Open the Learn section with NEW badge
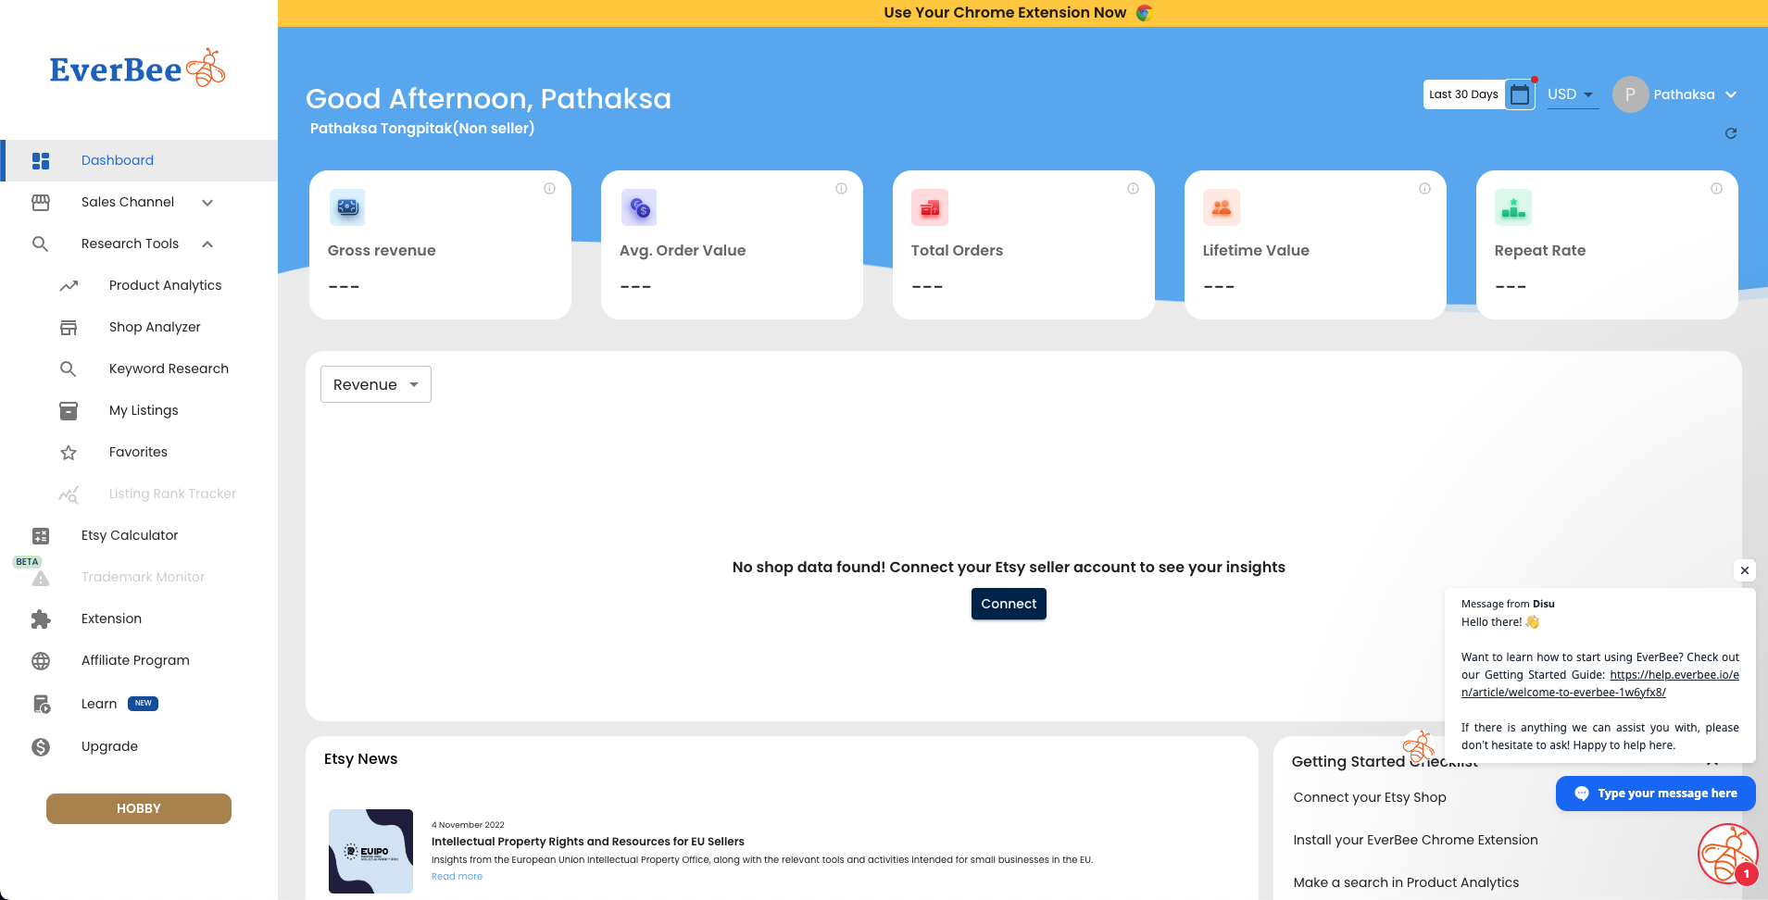Image resolution: width=1768 pixels, height=900 pixels. coord(97,703)
